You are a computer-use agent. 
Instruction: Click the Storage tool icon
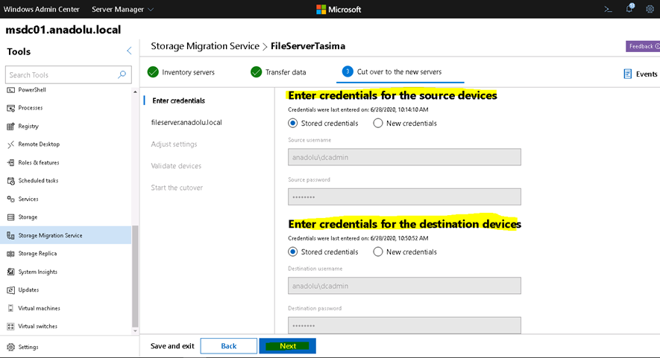click(x=10, y=217)
